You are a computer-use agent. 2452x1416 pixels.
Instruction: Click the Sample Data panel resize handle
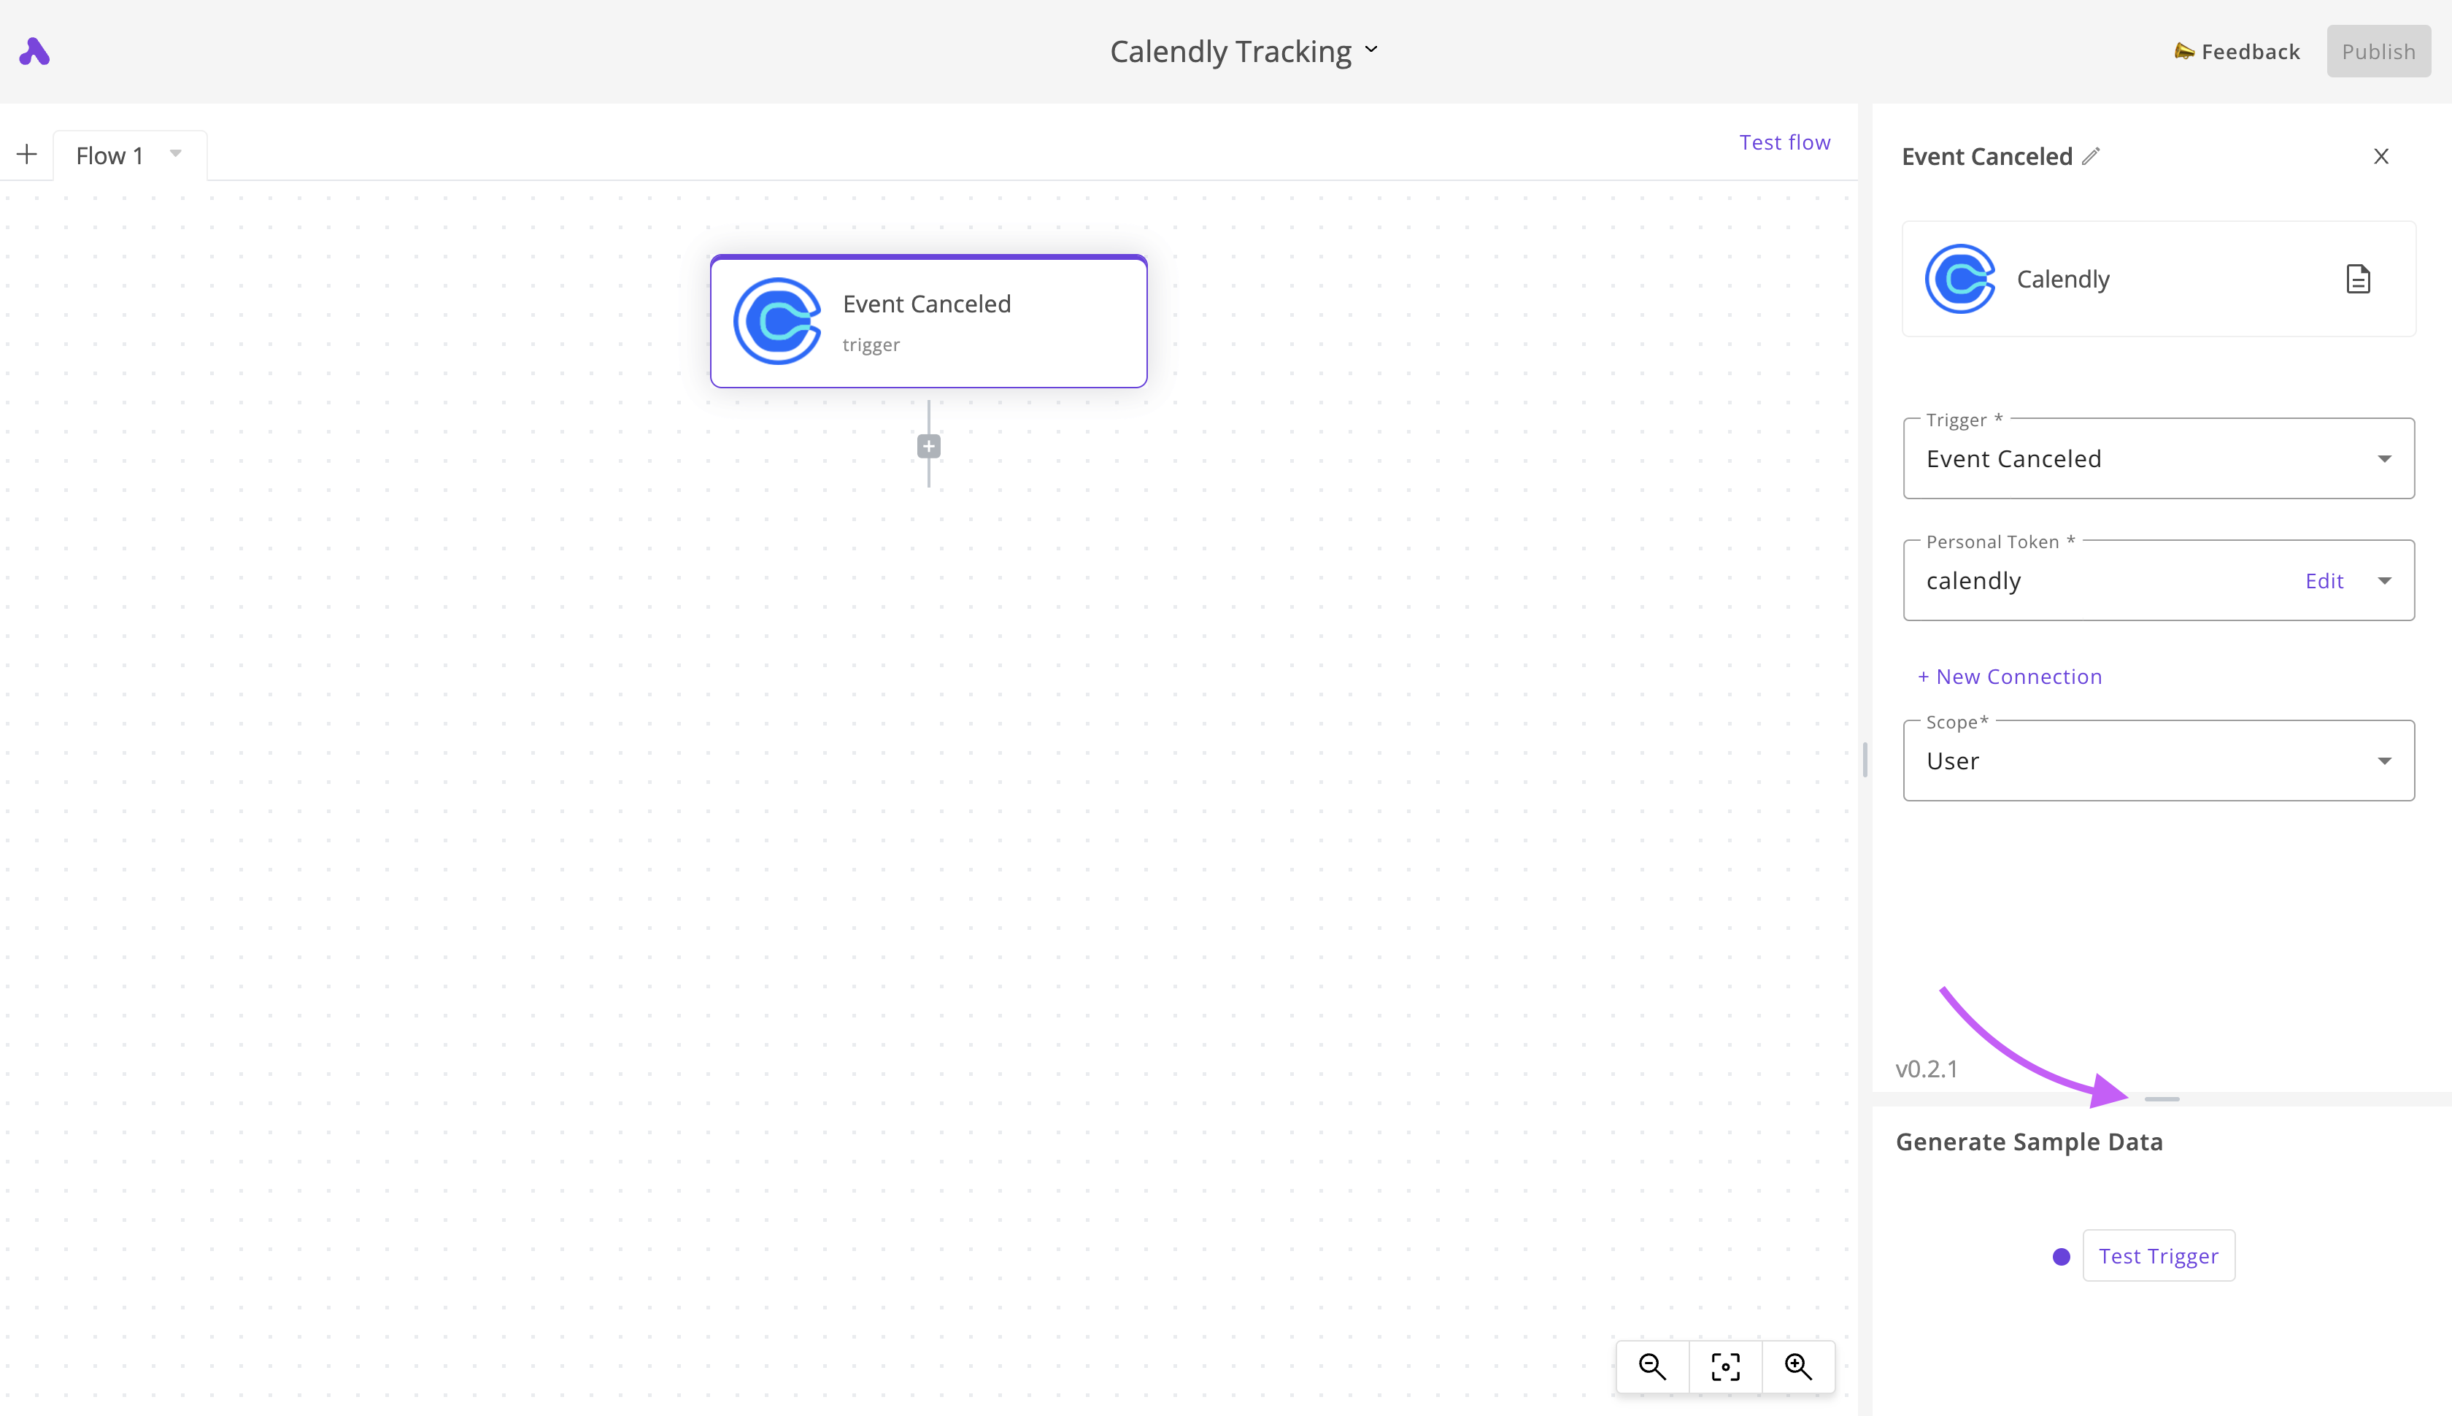[x=2162, y=1099]
